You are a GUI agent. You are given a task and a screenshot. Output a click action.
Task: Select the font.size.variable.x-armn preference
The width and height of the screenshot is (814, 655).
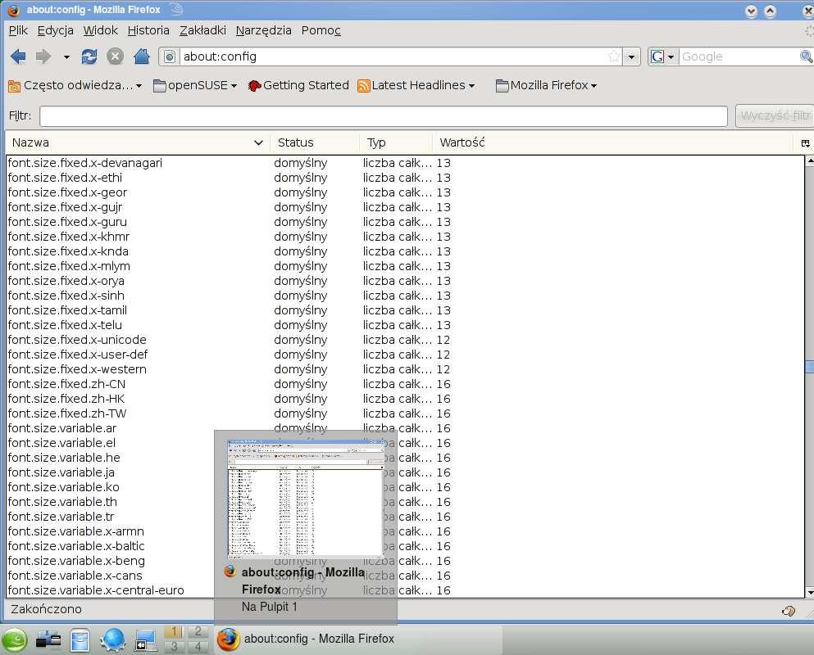405,531
